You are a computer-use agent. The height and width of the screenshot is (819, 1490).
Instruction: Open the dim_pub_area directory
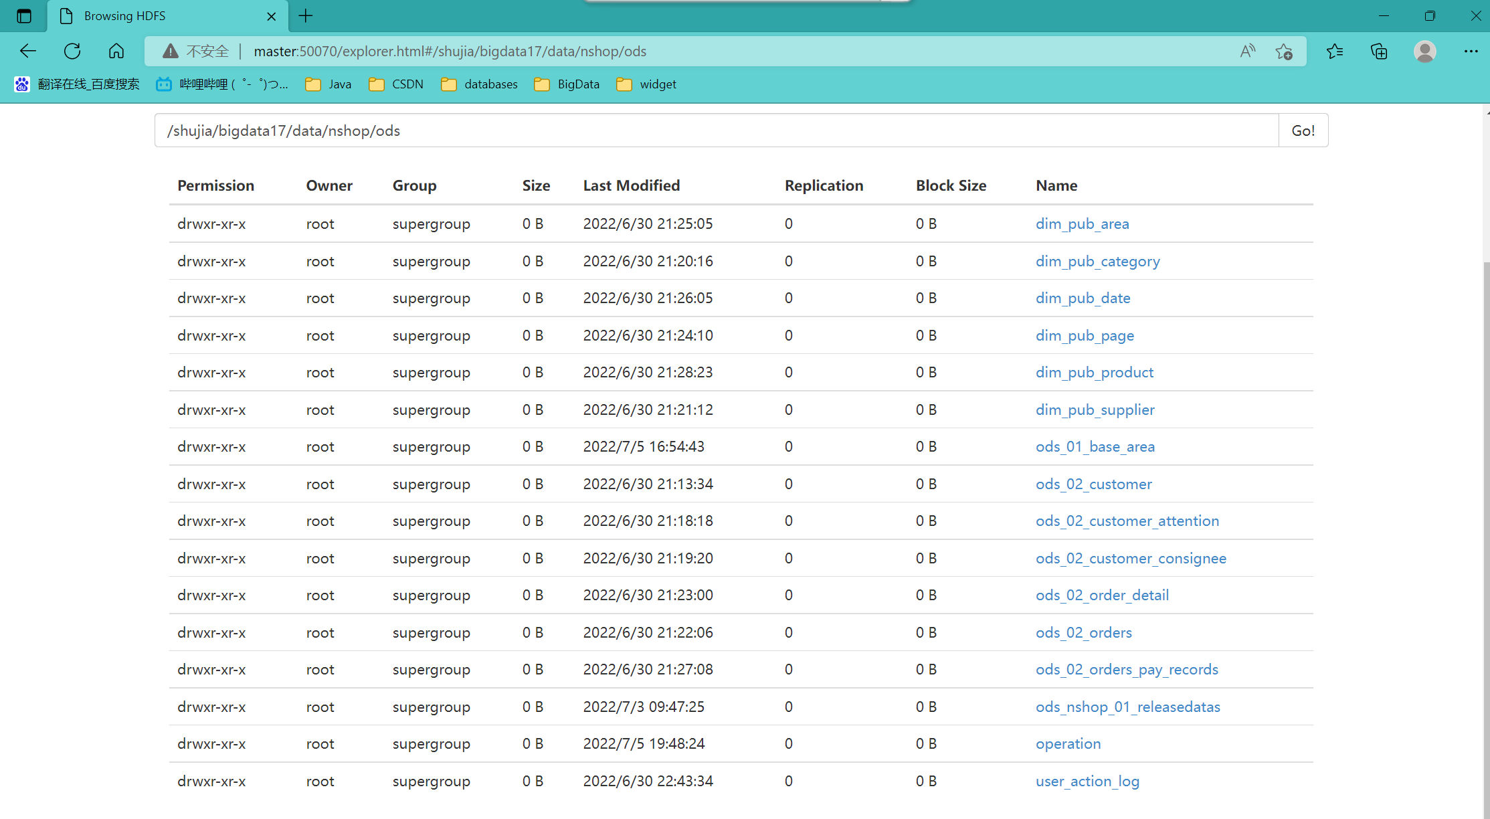[x=1083, y=224]
